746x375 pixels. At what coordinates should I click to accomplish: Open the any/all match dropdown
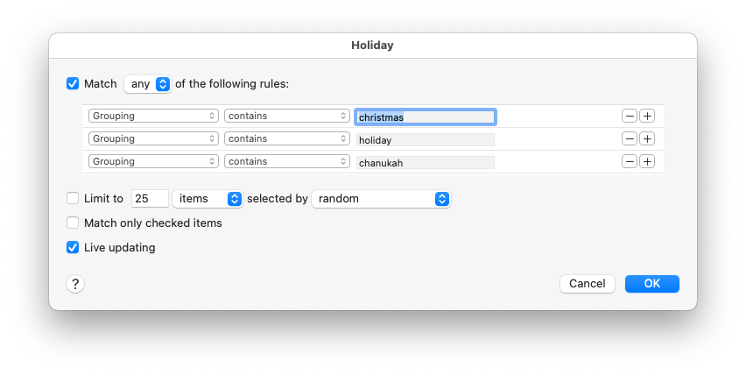pyautogui.click(x=147, y=84)
